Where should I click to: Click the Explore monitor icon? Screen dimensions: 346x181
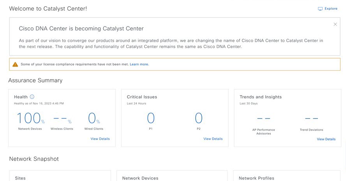pyautogui.click(x=320, y=9)
